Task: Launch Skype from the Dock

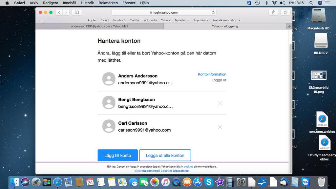Action: (208, 182)
